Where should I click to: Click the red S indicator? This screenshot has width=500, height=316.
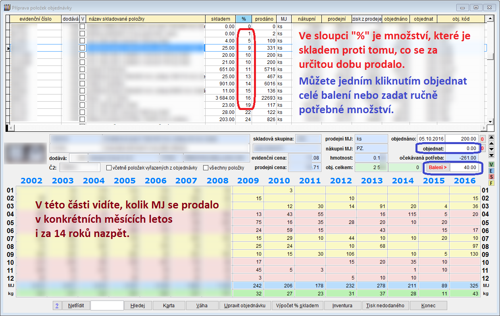(x=491, y=177)
